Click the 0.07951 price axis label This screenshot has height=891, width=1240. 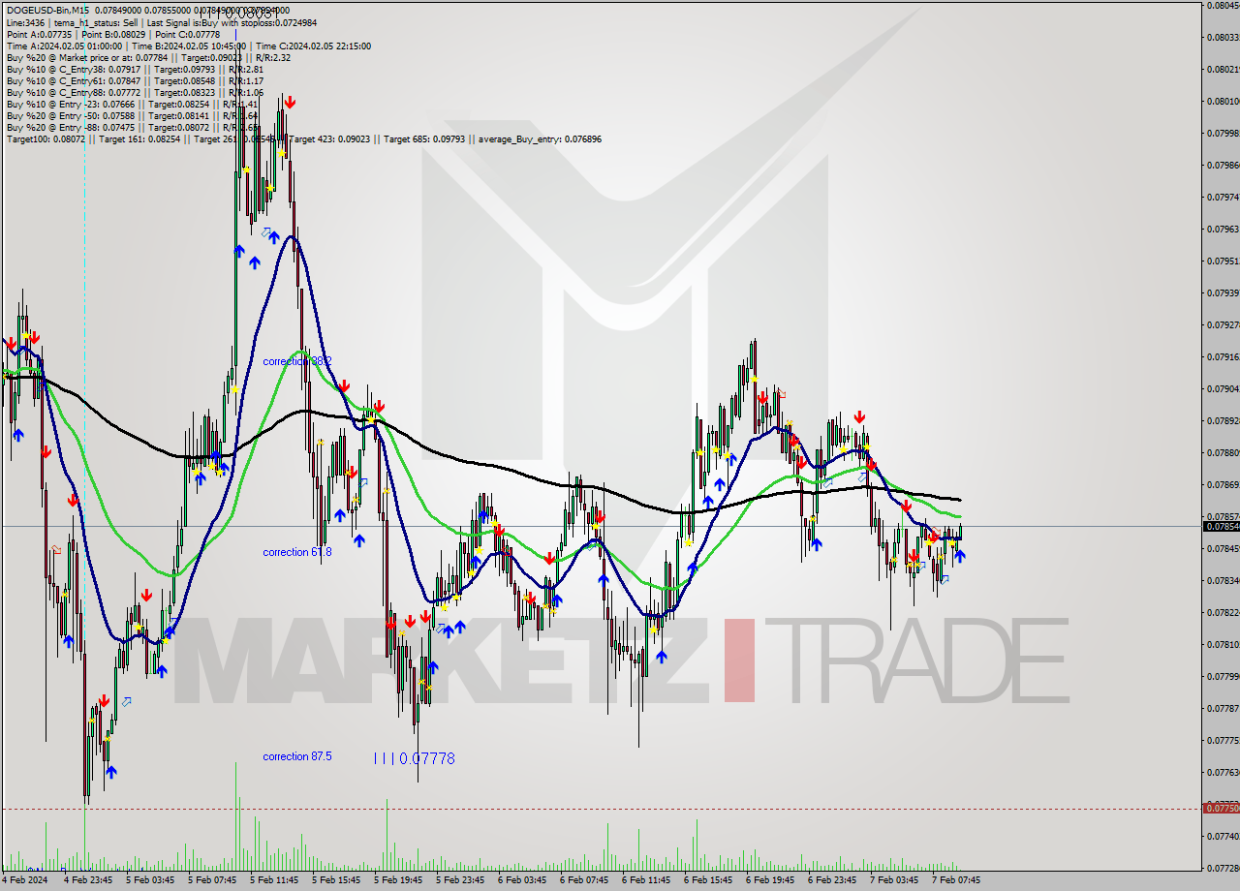click(1223, 261)
